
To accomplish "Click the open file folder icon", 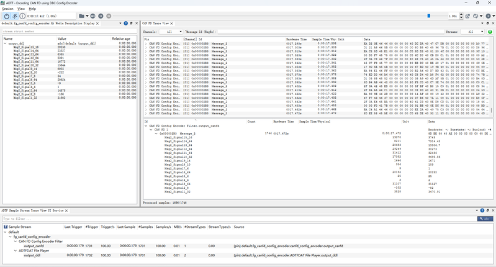I will pos(81,16).
